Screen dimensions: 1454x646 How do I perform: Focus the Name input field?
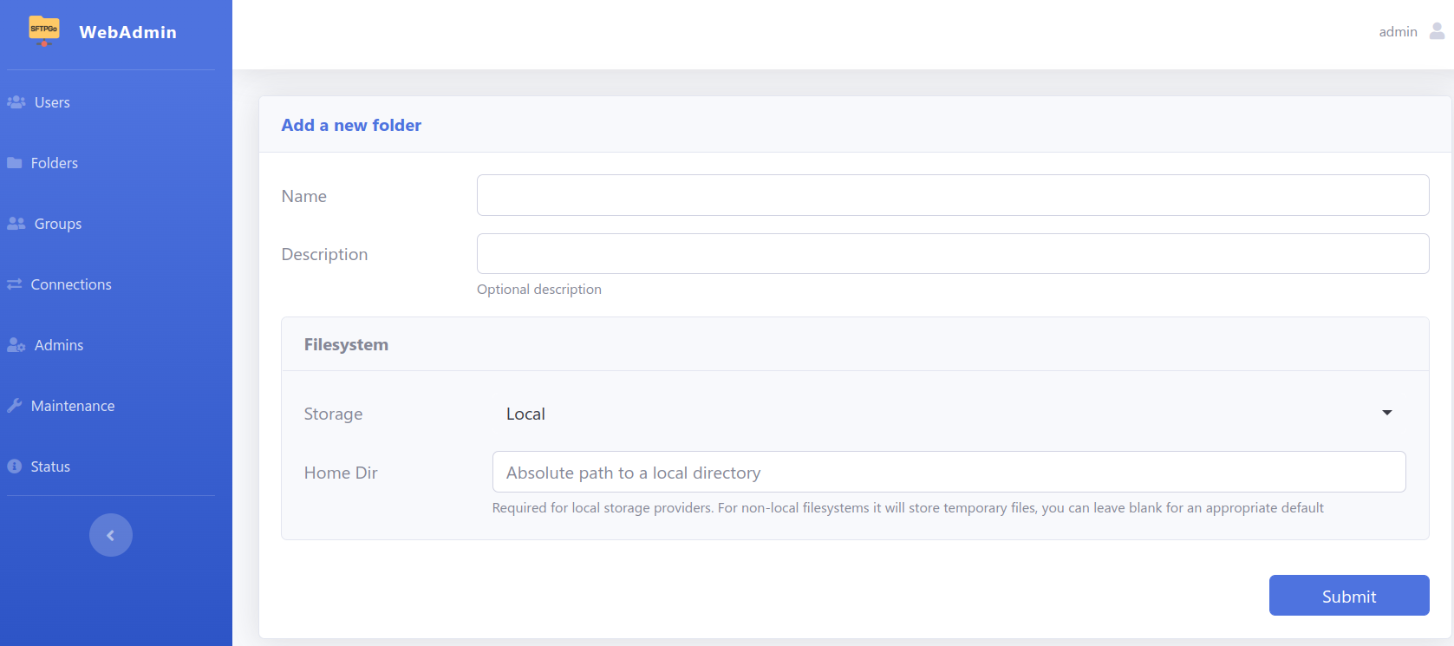952,195
